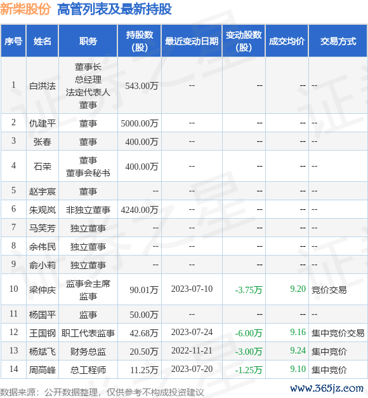This screenshot has width=368, height=398.
Task: Click the name 仇建平
Action: coord(43,123)
